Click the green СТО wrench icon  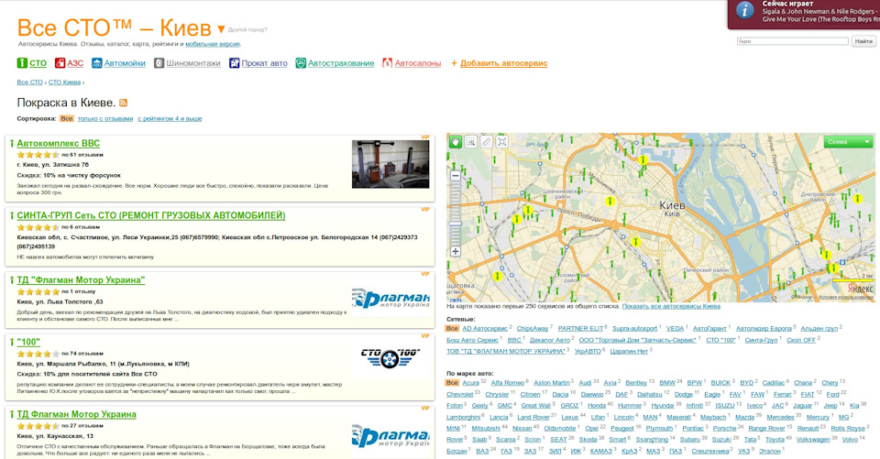[22, 63]
